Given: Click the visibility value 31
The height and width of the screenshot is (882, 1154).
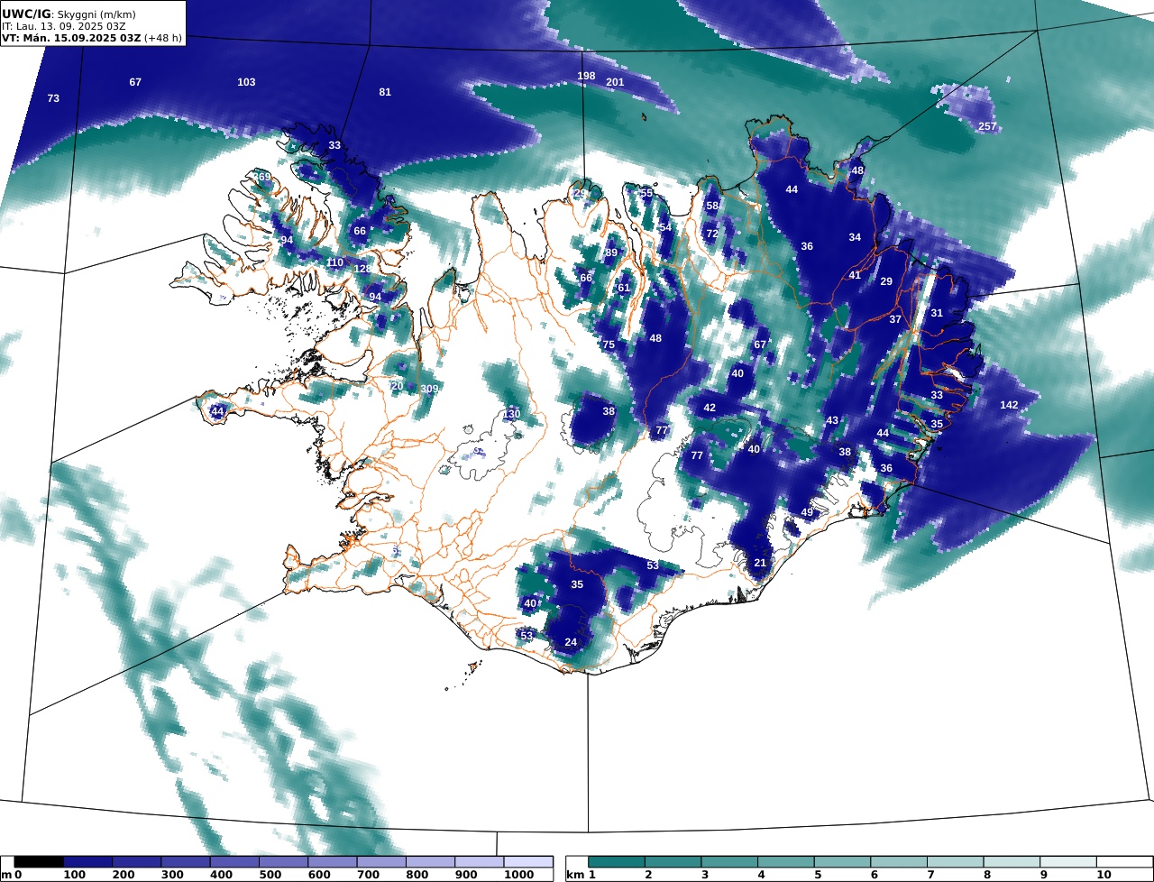Looking at the screenshot, I should point(937,313).
